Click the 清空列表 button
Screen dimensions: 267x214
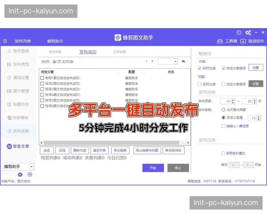[99, 150]
